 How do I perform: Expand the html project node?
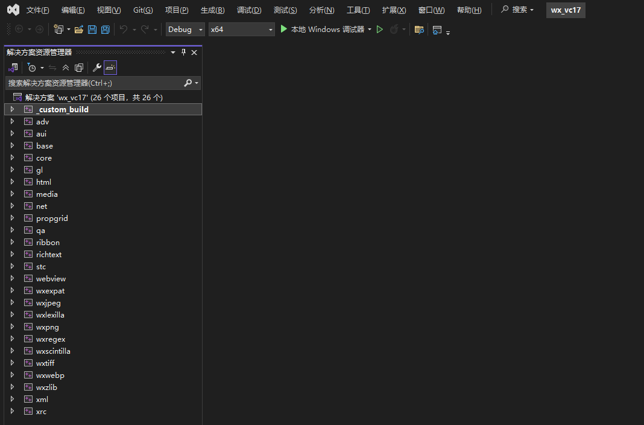click(x=12, y=182)
